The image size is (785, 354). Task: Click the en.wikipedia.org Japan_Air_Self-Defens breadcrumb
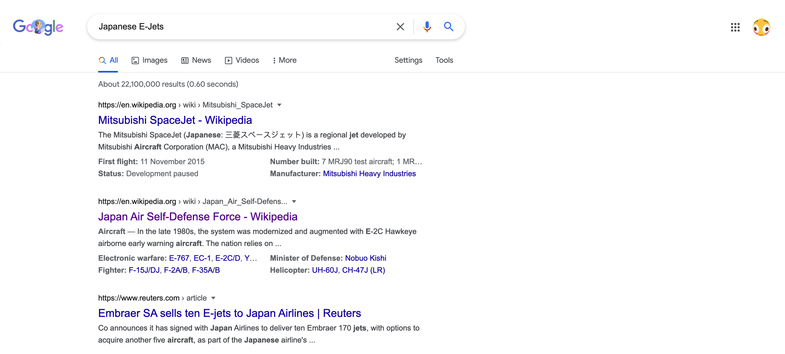[x=193, y=202]
